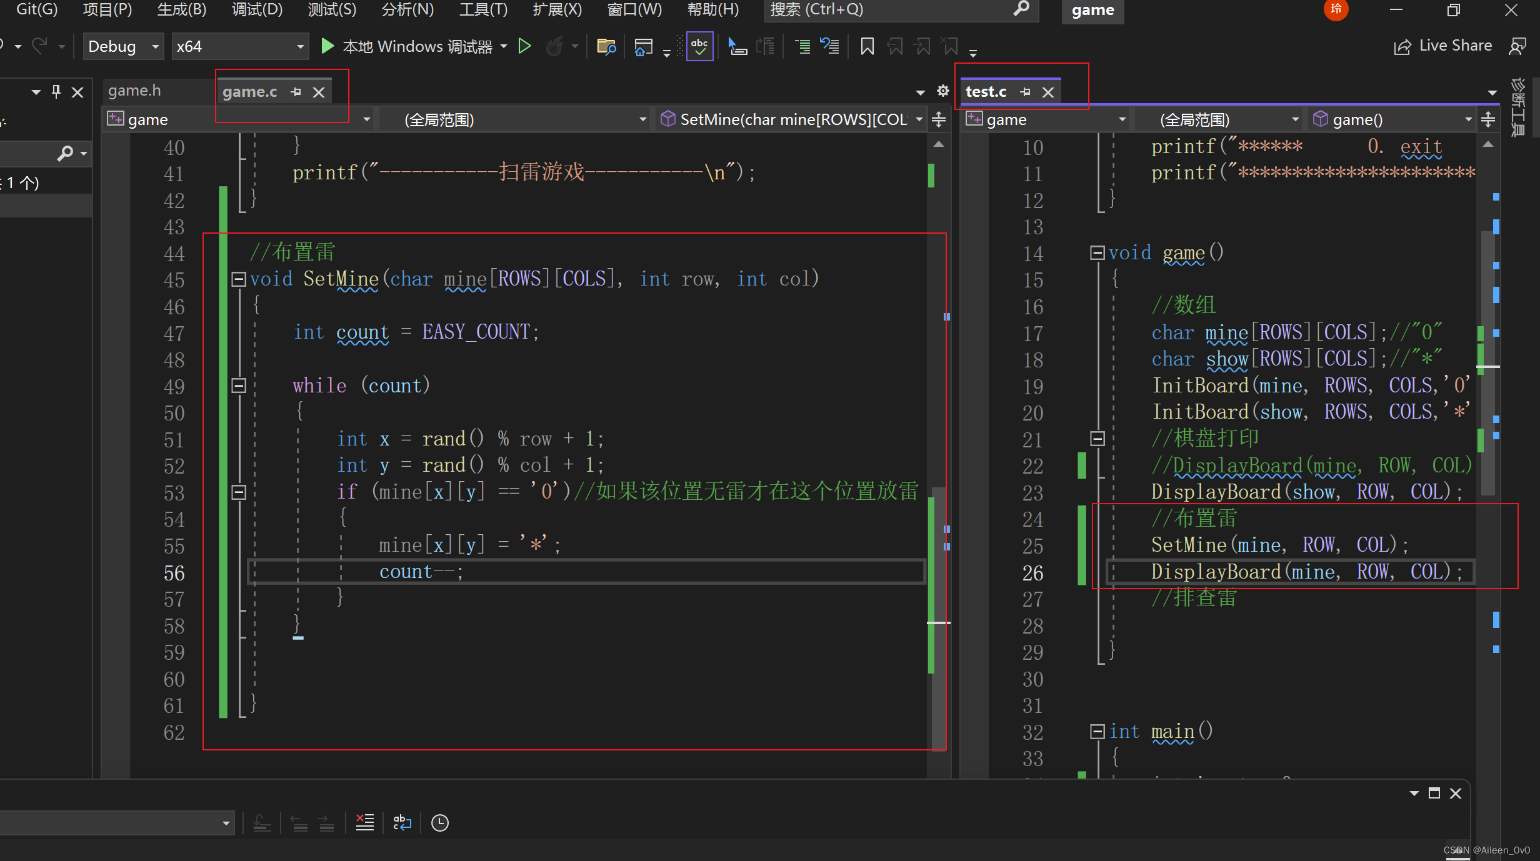
Task: Start without debugging using the hollow green arrow
Action: coord(524,46)
